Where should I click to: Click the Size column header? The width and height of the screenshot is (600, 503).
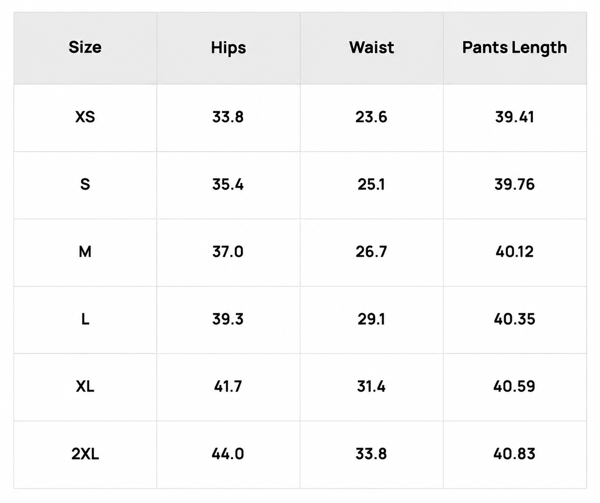[x=85, y=47]
